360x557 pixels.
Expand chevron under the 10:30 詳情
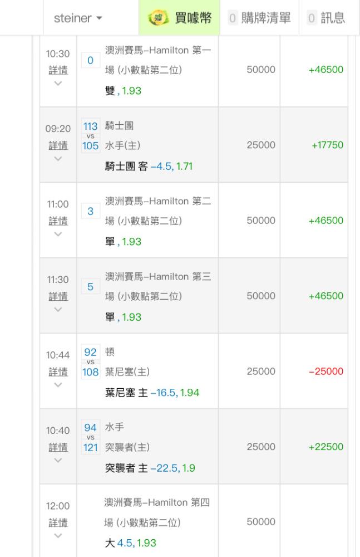(58, 84)
